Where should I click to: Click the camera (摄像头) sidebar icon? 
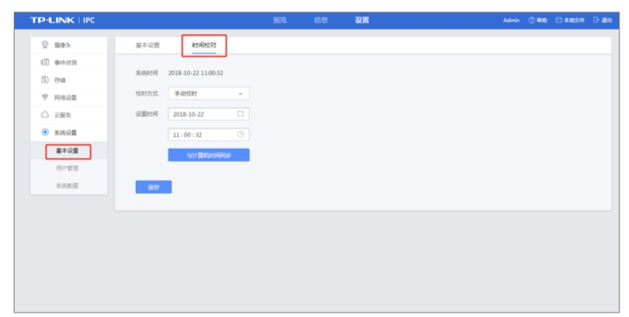[x=45, y=45]
